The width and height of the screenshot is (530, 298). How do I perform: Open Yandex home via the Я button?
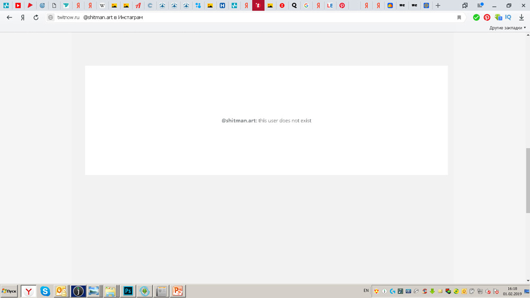23,17
